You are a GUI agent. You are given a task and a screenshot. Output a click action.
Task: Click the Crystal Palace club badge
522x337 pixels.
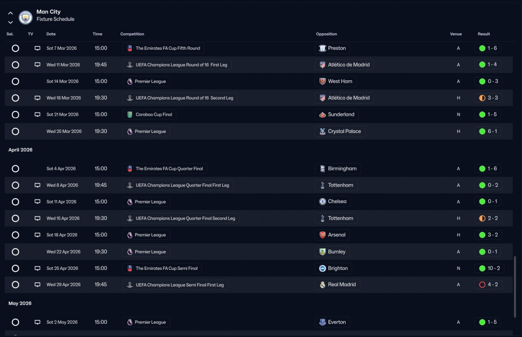[x=323, y=132]
